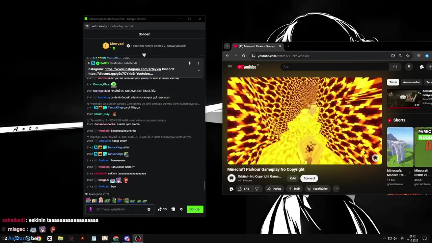Click the YouTube voice search microphone

(409, 67)
